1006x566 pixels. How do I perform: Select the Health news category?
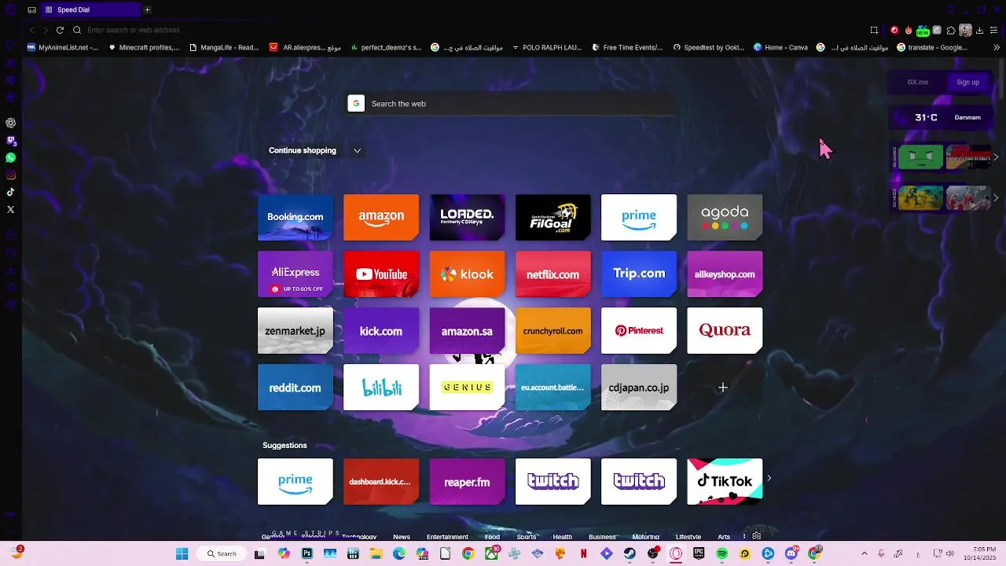coord(562,537)
